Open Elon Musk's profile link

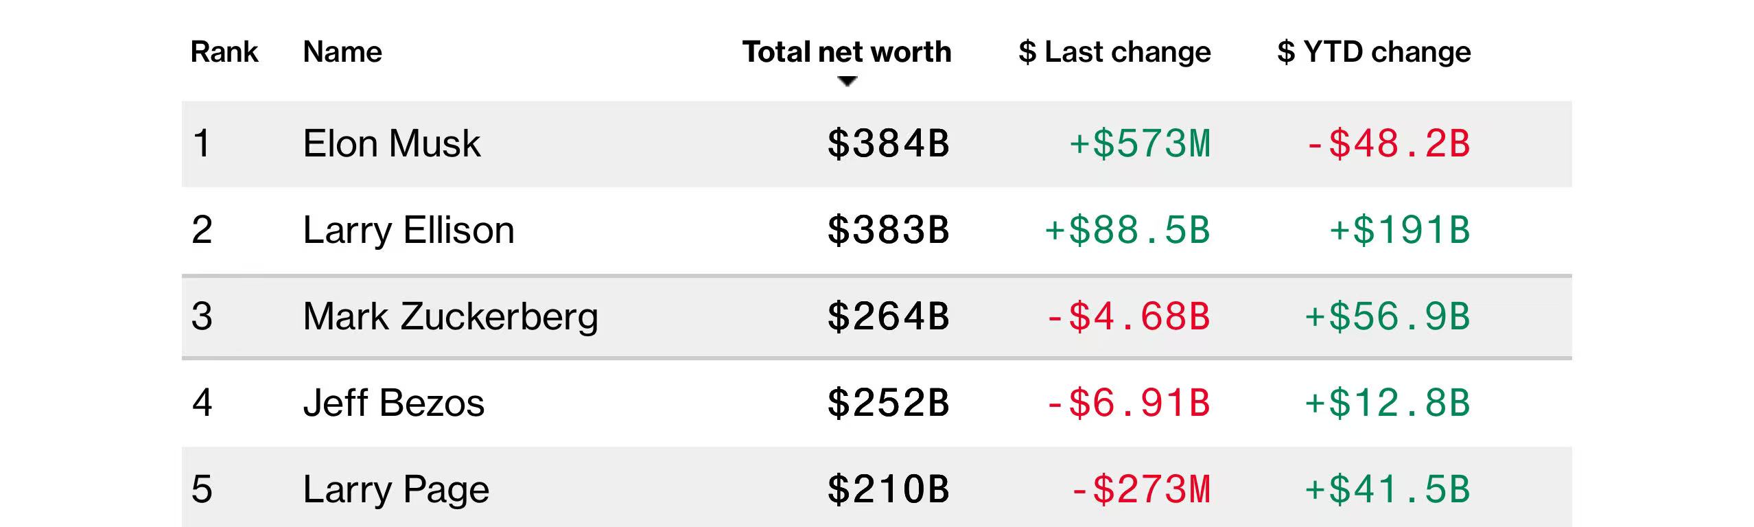coord(391,144)
